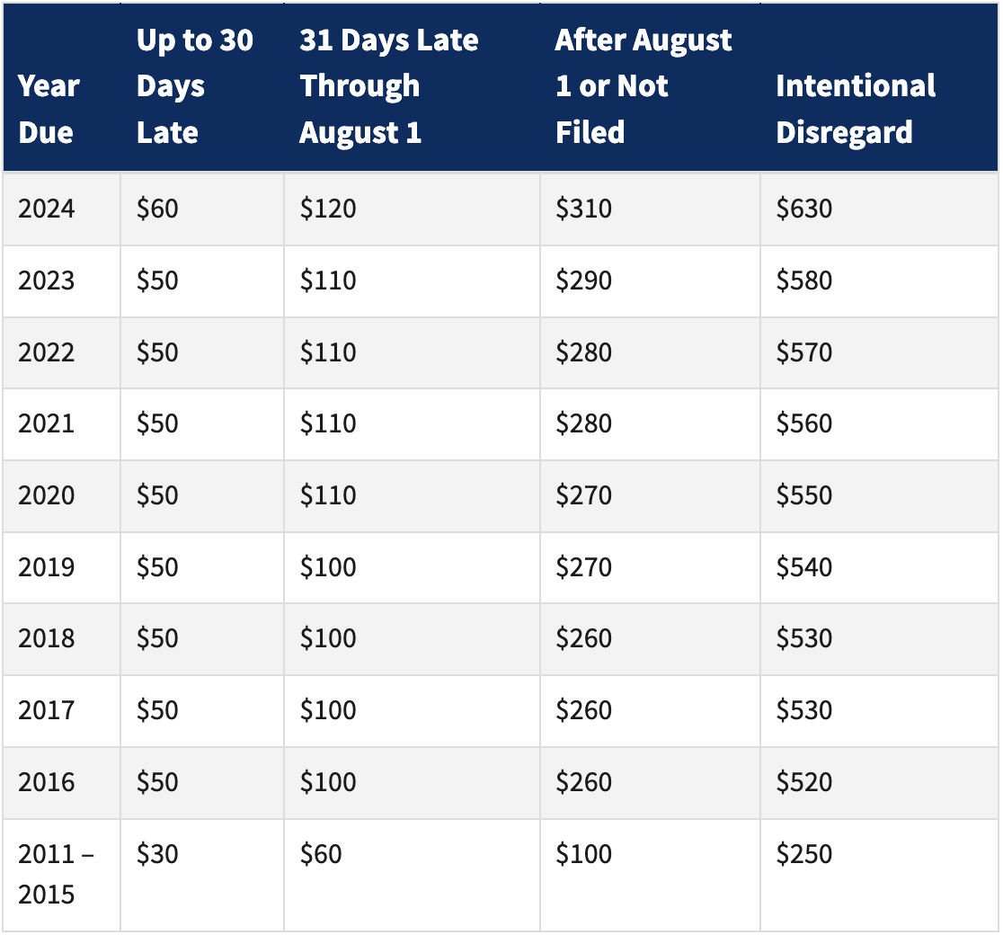Select the $550 cell for 2020
This screenshot has width=1003, height=935.
804,495
